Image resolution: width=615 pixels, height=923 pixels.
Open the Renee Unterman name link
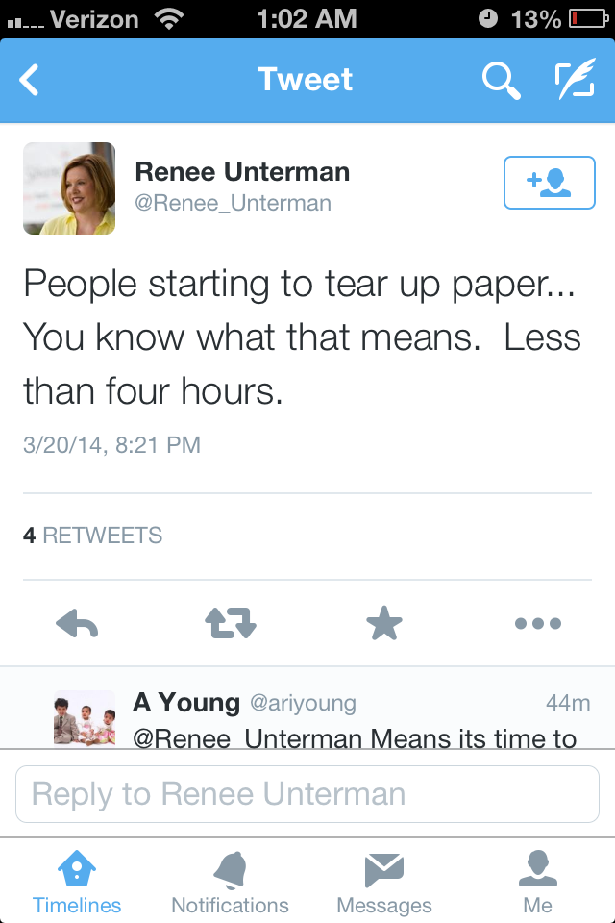tap(242, 172)
